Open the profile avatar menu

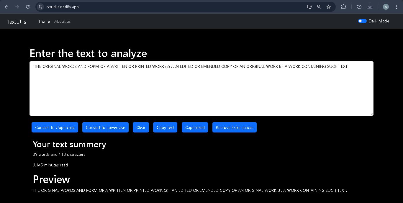click(x=386, y=7)
